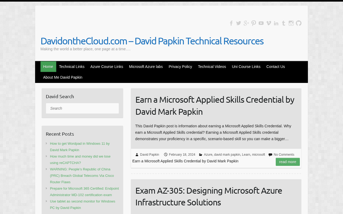Open the Instagram social icon
The height and width of the screenshot is (214, 343).
pos(291,23)
